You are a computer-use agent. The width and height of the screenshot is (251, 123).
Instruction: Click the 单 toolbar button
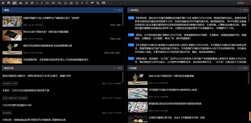pos(26,3)
